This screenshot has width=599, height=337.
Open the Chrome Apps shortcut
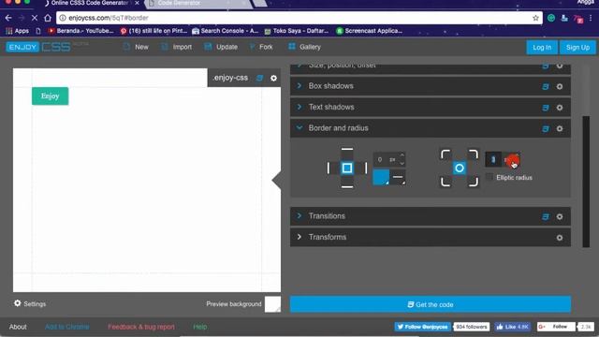(x=18, y=31)
